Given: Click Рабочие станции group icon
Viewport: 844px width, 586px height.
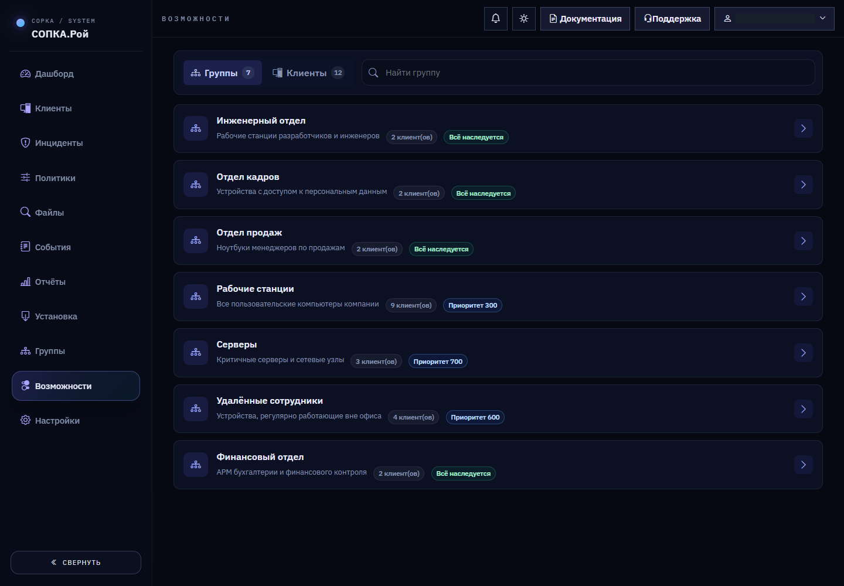Looking at the screenshot, I should coord(196,297).
